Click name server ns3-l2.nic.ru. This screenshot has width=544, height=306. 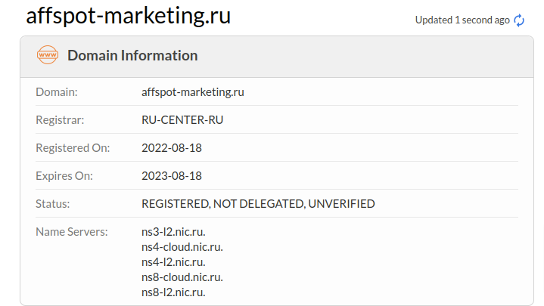[173, 231]
